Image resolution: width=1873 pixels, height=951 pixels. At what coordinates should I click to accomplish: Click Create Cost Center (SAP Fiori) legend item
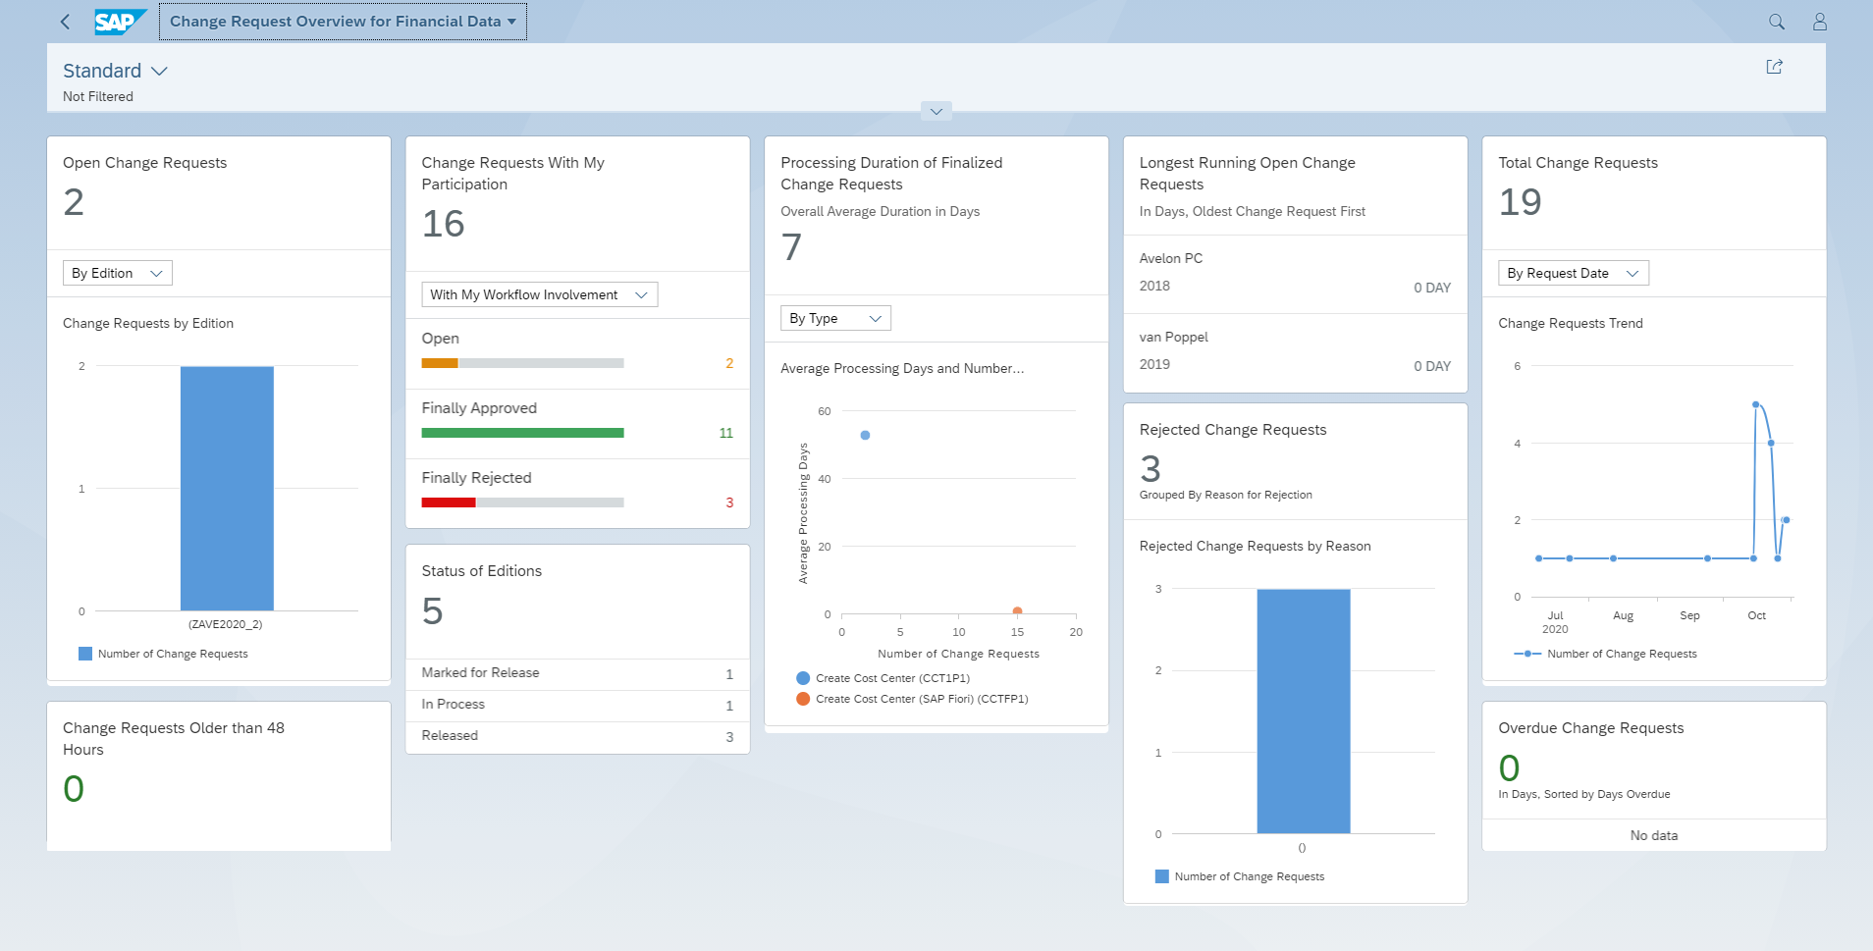tap(912, 699)
